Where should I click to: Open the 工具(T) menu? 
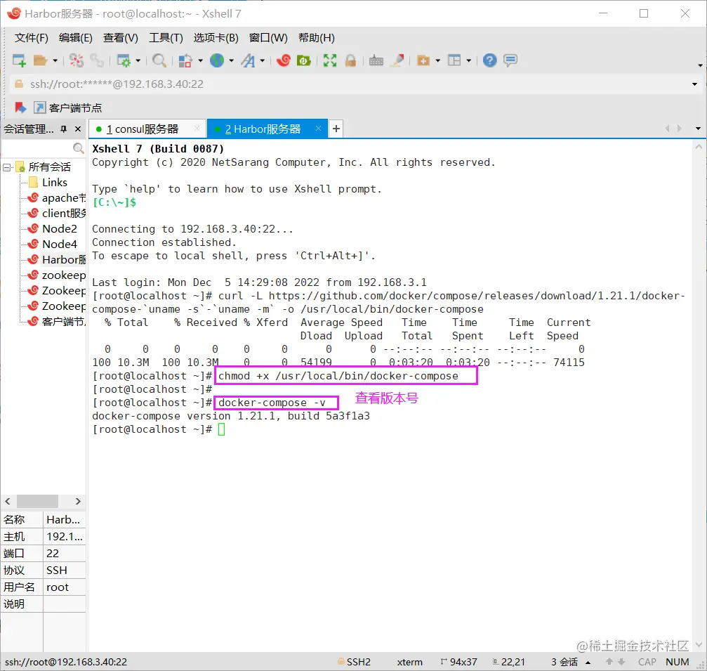(166, 38)
